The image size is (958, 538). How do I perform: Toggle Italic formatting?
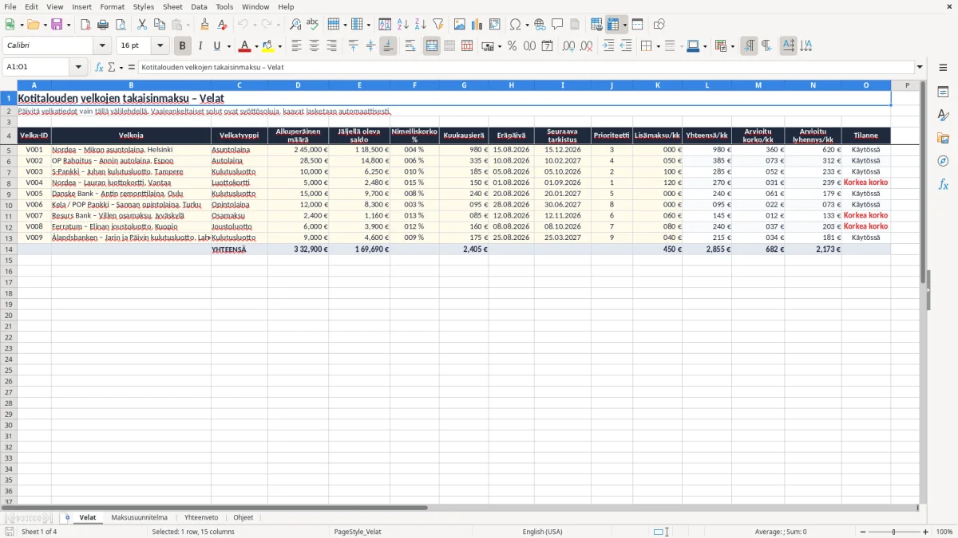(x=200, y=46)
